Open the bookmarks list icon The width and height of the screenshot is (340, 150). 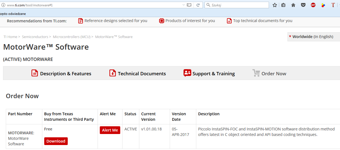[283, 5]
